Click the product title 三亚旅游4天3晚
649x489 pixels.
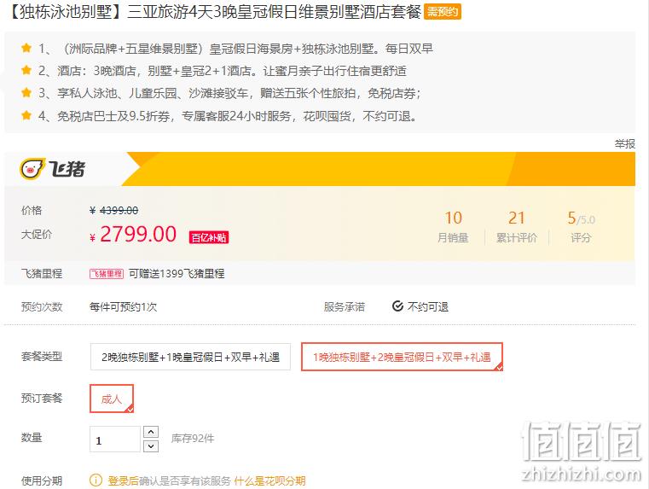[213, 12]
